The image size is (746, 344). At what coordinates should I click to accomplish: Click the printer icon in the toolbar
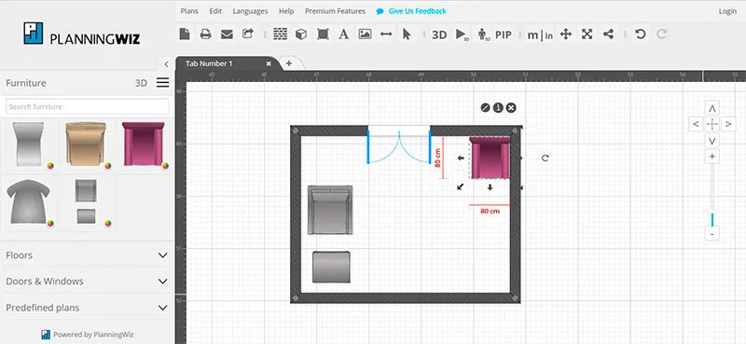[x=205, y=34]
